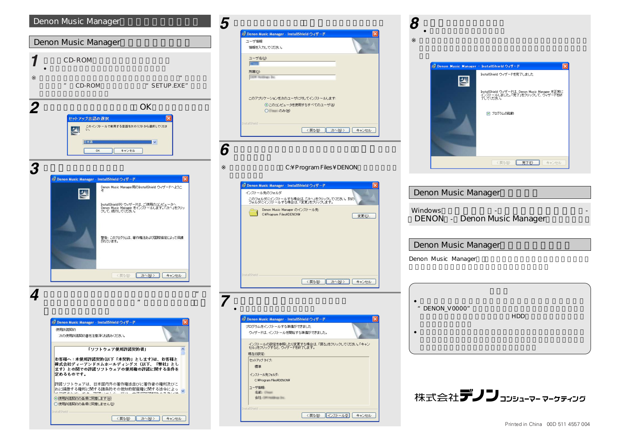
Task: Click Back in the license agreement dialog
Action: click(x=124, y=419)
